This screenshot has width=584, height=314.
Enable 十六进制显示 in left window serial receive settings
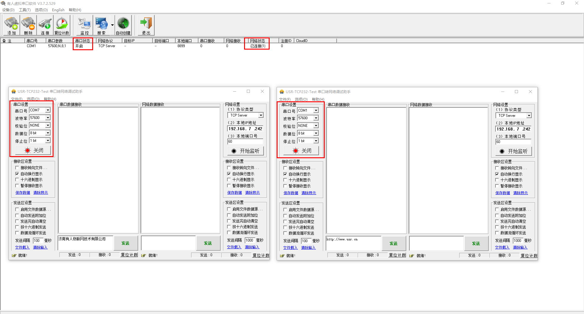[17, 180]
